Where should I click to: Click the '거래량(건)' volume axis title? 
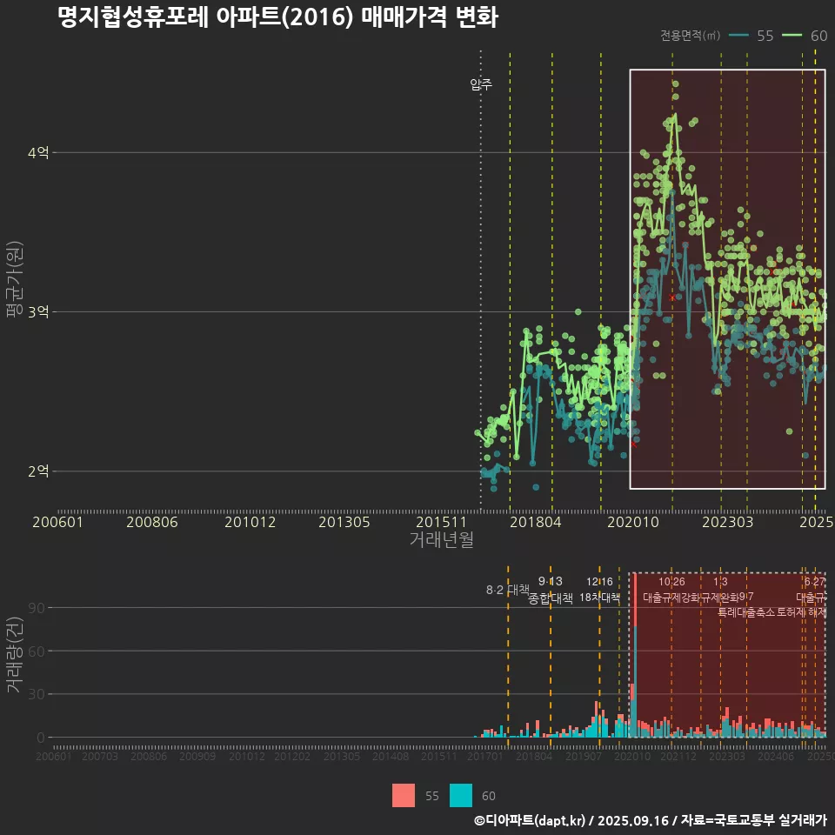[15, 655]
